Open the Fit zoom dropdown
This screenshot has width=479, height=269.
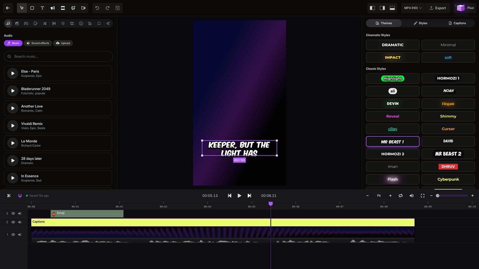point(379,196)
